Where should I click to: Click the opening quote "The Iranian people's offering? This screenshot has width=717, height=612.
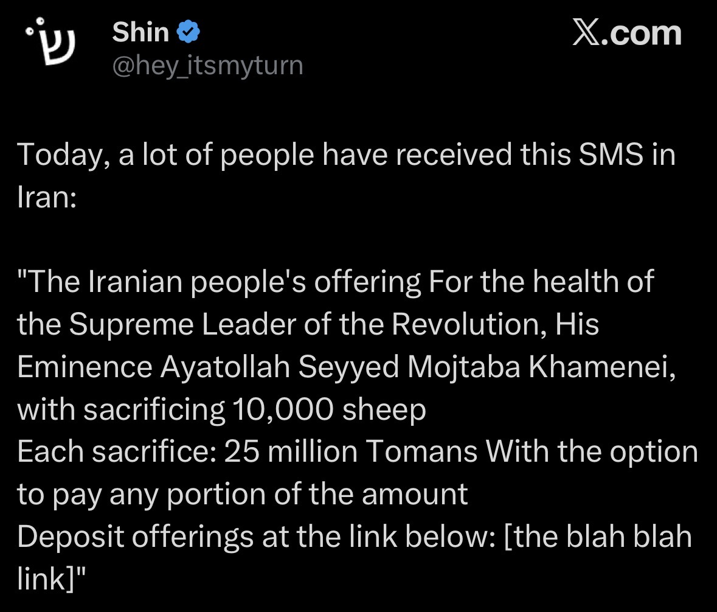pos(219,282)
